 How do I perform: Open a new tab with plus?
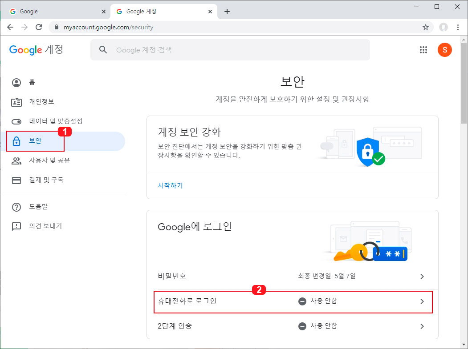pos(227,12)
